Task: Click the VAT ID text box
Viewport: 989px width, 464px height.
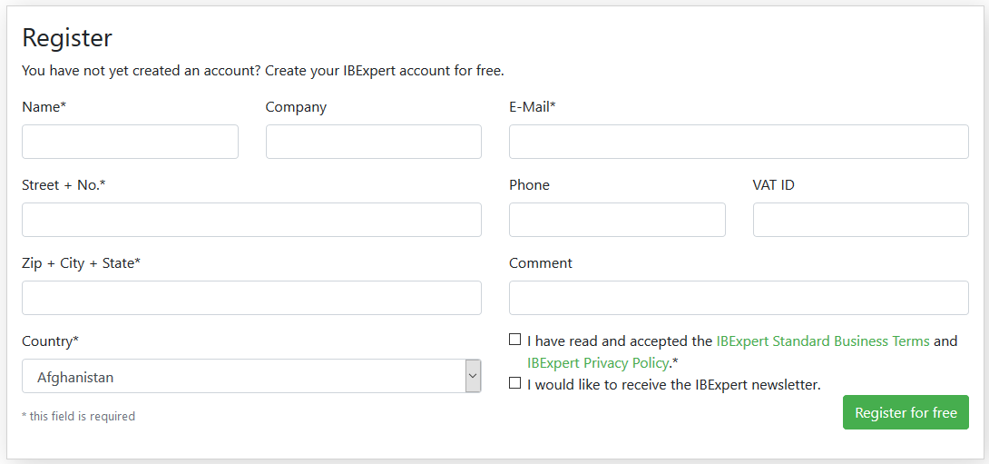Action: tap(861, 220)
